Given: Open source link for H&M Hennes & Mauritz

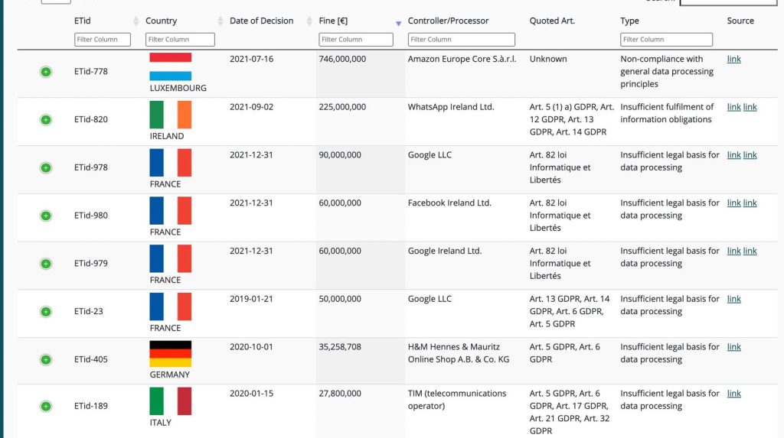Looking at the screenshot, I should coord(734,346).
